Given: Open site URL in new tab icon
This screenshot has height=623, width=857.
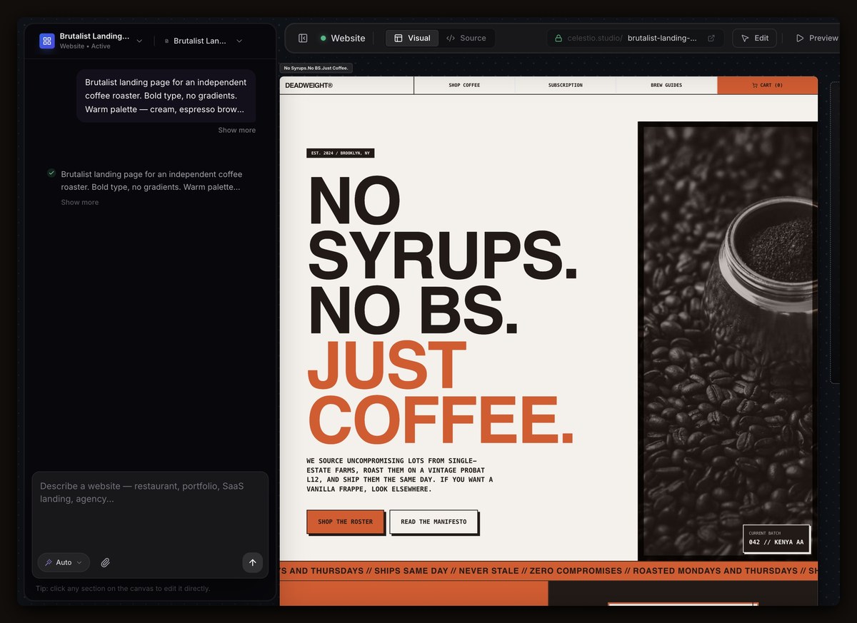Looking at the screenshot, I should click(x=711, y=38).
